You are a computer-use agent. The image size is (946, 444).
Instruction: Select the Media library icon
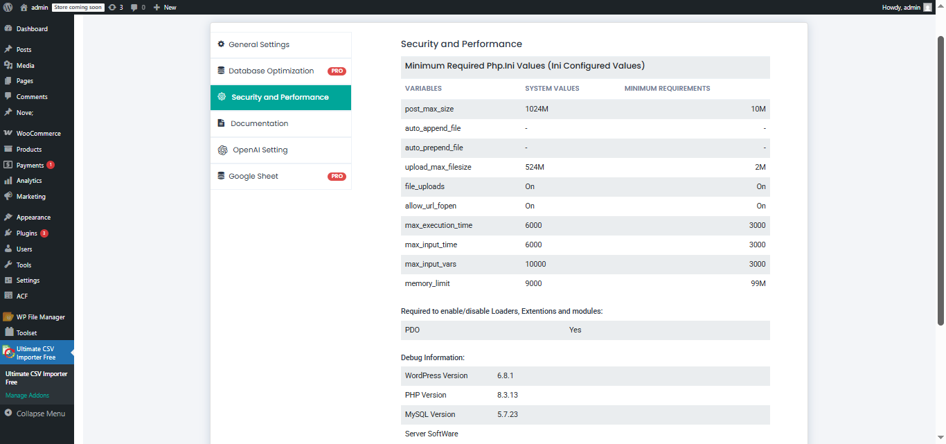click(10, 65)
